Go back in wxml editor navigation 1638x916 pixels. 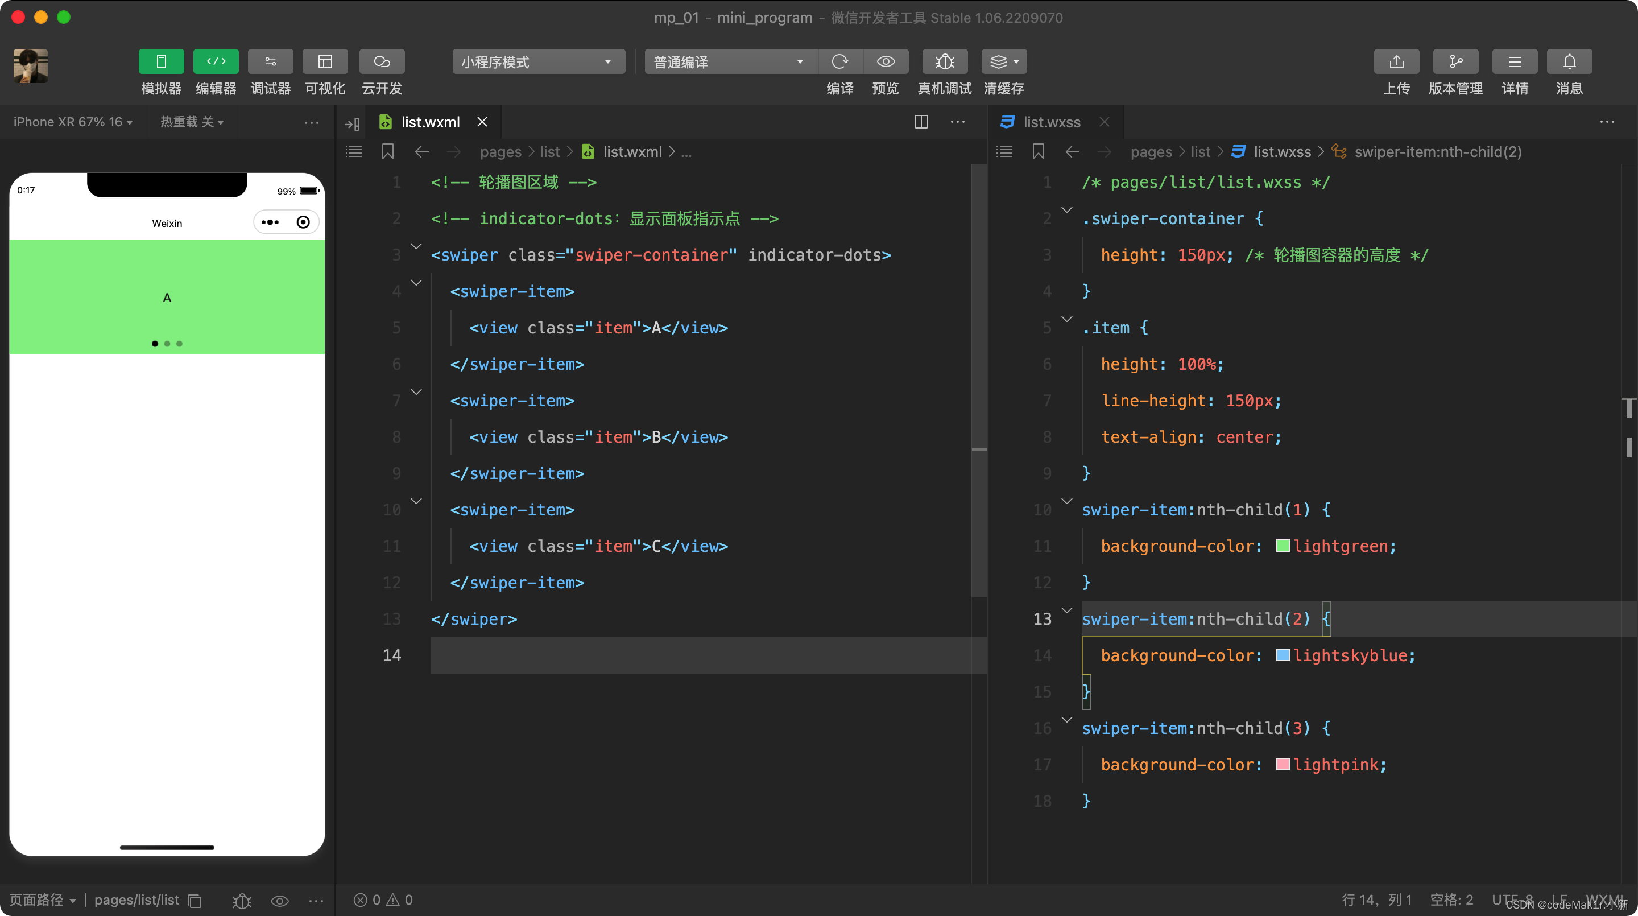tap(421, 151)
